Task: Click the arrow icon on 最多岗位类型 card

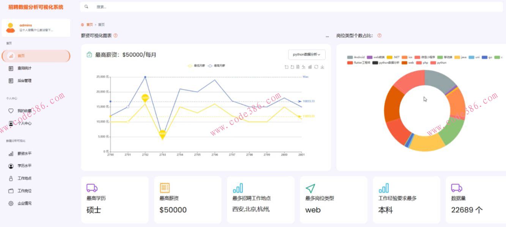Action: point(311,188)
